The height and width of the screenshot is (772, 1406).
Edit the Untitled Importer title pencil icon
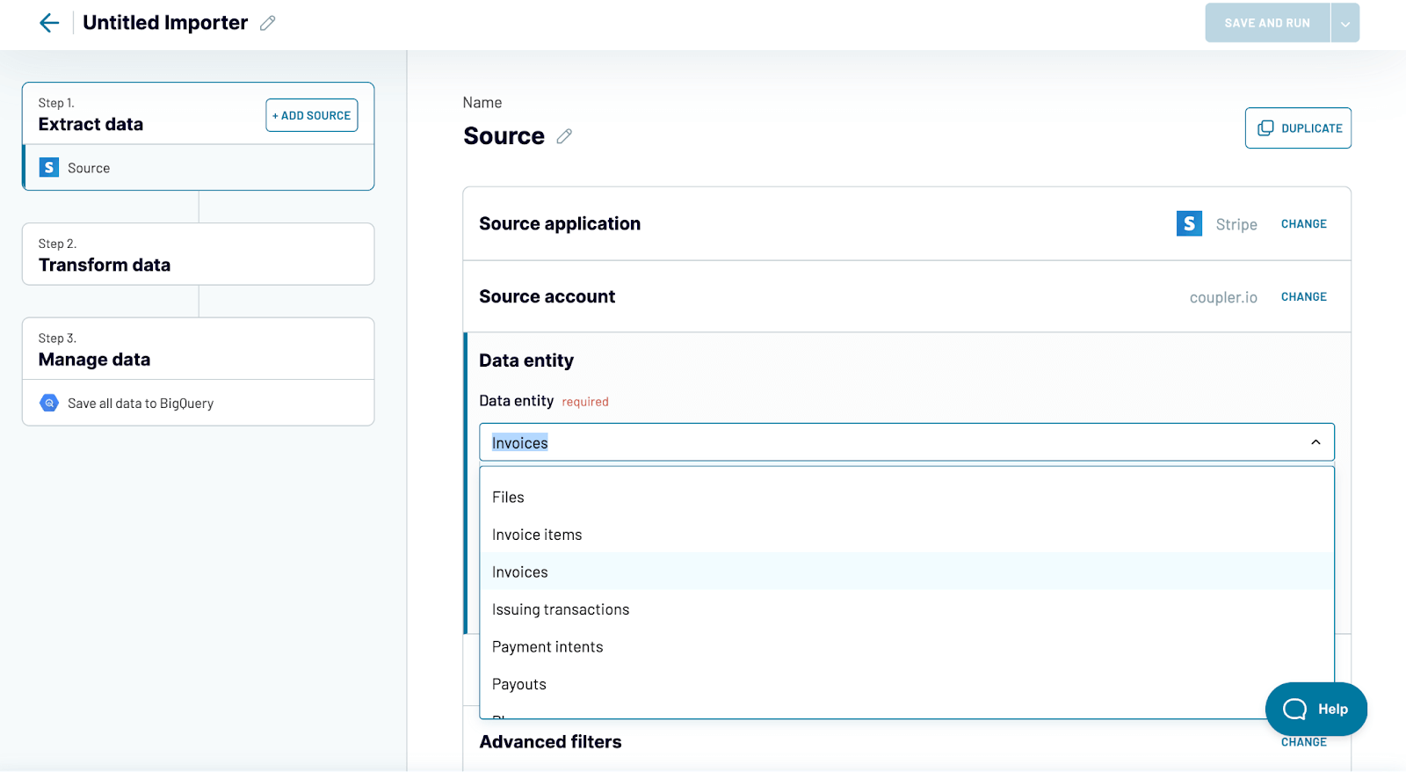[x=268, y=24]
